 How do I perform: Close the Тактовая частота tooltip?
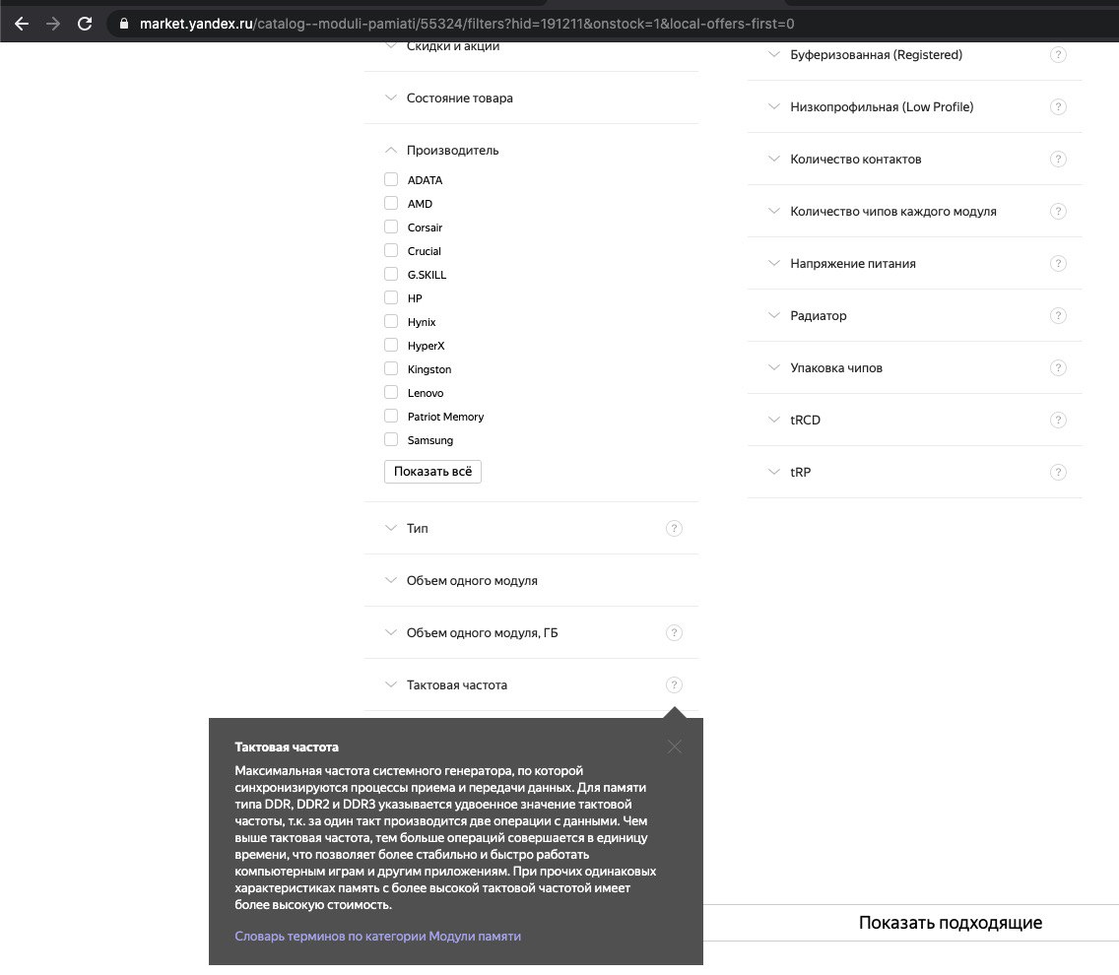pyautogui.click(x=674, y=747)
